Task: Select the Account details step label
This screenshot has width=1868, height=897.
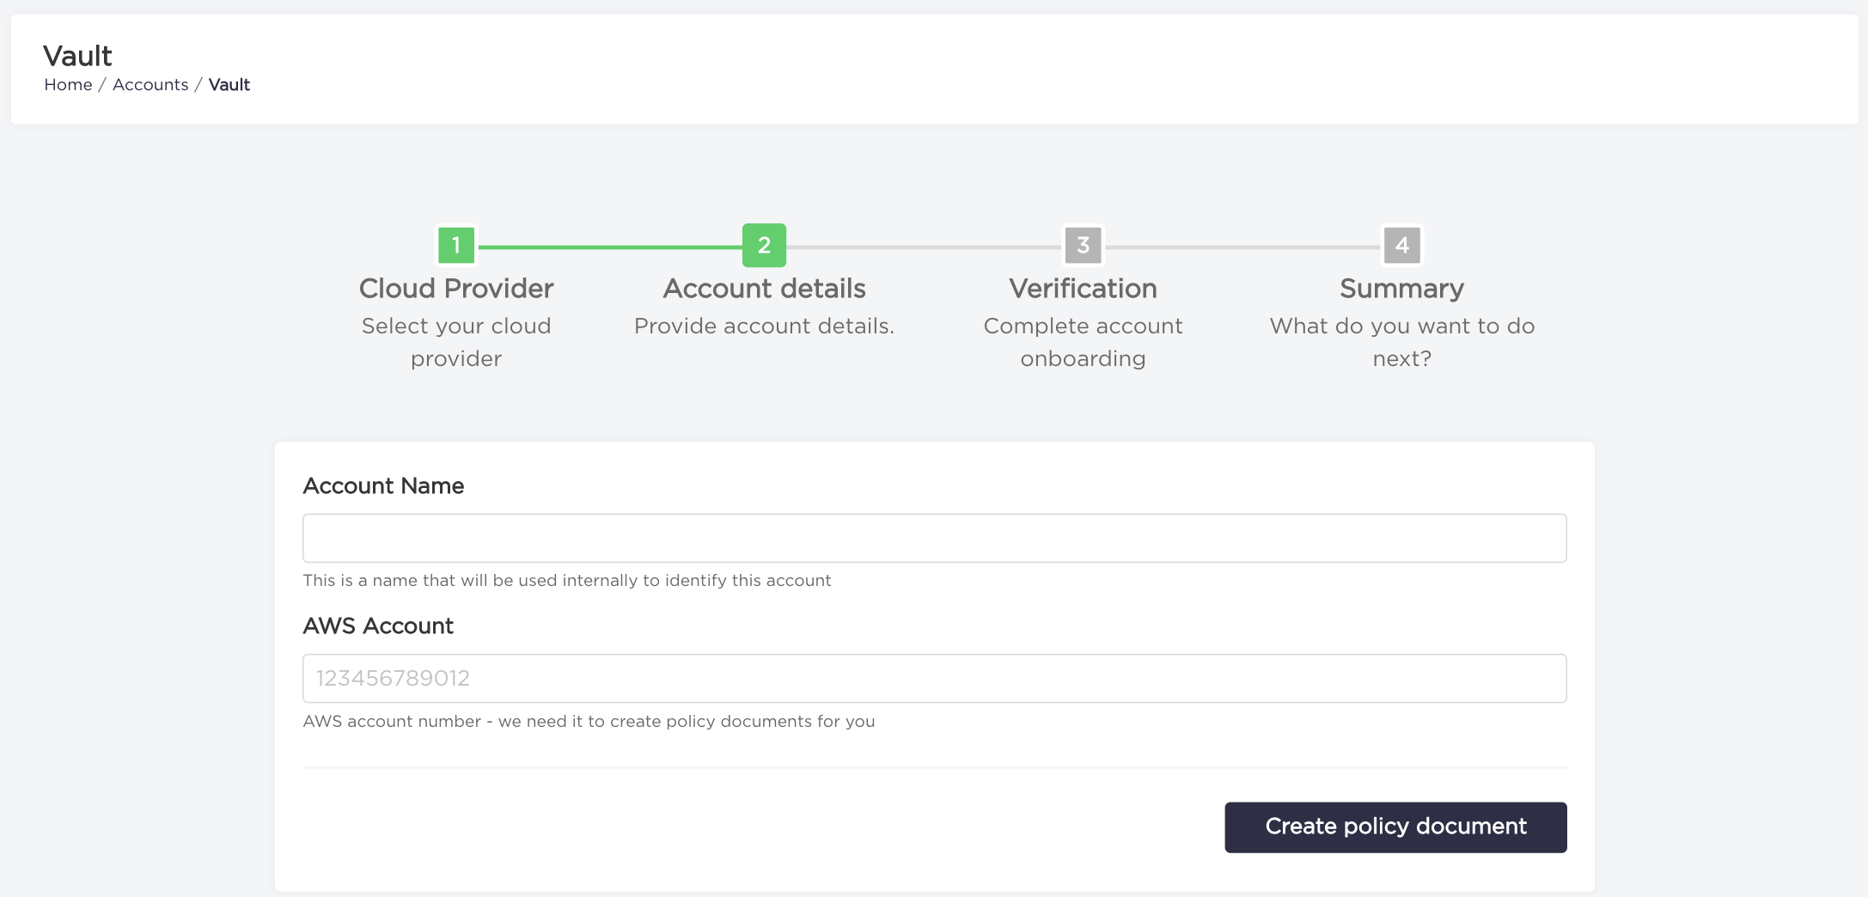Action: click(x=763, y=288)
